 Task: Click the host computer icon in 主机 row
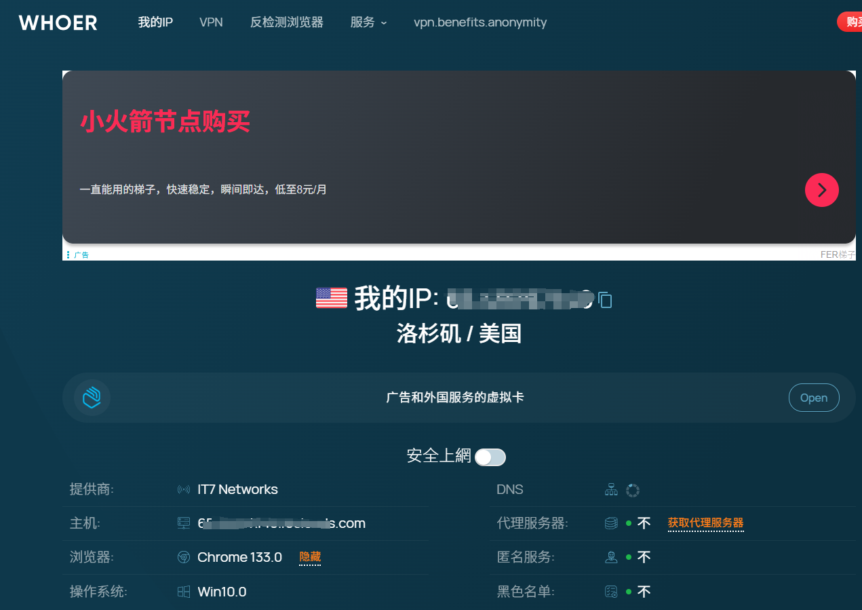(x=184, y=524)
